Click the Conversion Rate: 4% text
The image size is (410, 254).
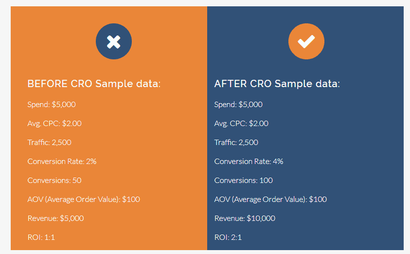point(249,162)
